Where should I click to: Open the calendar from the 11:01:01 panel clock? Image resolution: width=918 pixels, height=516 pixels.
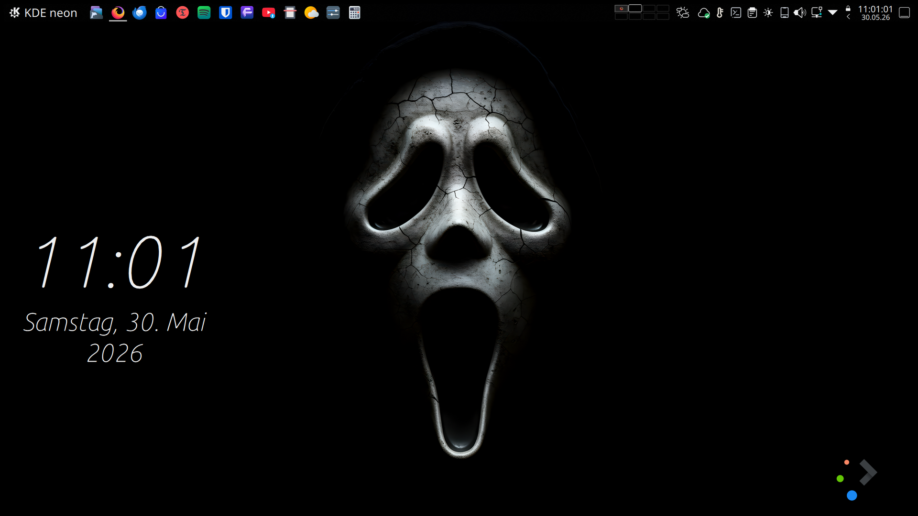click(875, 13)
